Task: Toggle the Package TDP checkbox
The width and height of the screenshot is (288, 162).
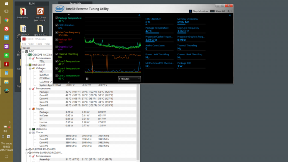Action: pos(56,40)
